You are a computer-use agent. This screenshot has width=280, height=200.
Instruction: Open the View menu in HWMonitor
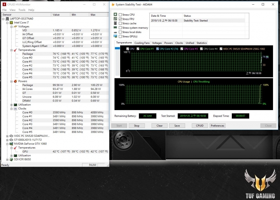click(12, 10)
